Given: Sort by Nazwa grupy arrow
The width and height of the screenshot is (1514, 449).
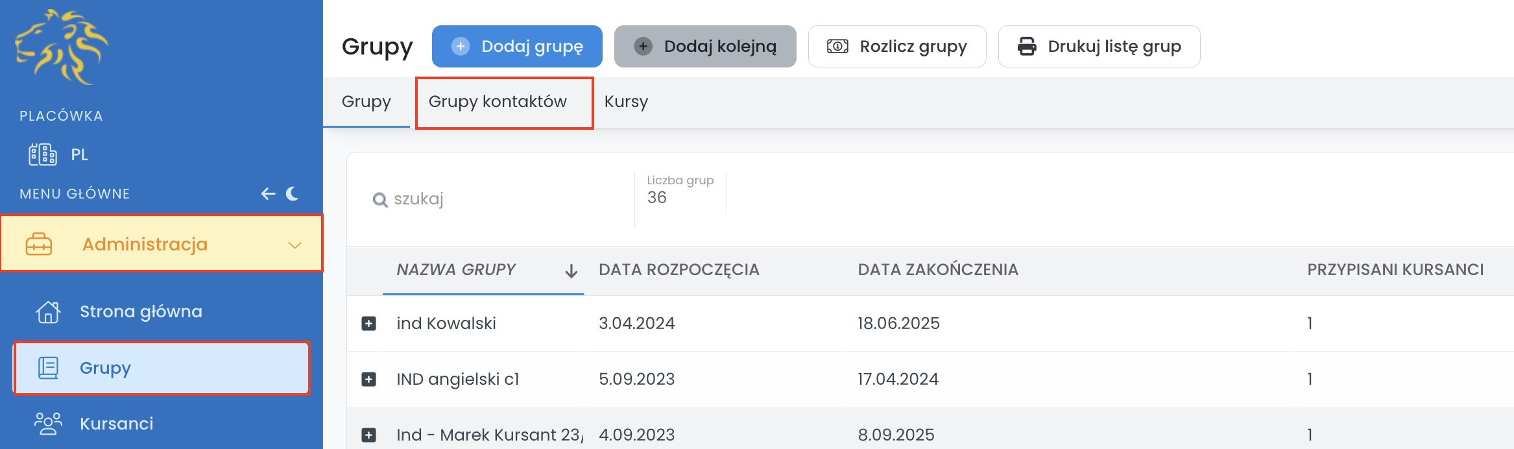Looking at the screenshot, I should click(571, 271).
